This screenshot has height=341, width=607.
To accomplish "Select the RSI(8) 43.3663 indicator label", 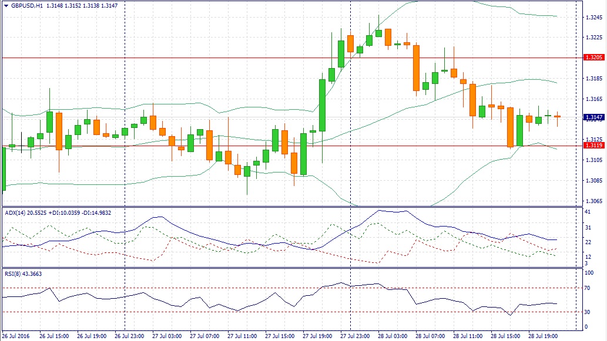I will tap(24, 274).
